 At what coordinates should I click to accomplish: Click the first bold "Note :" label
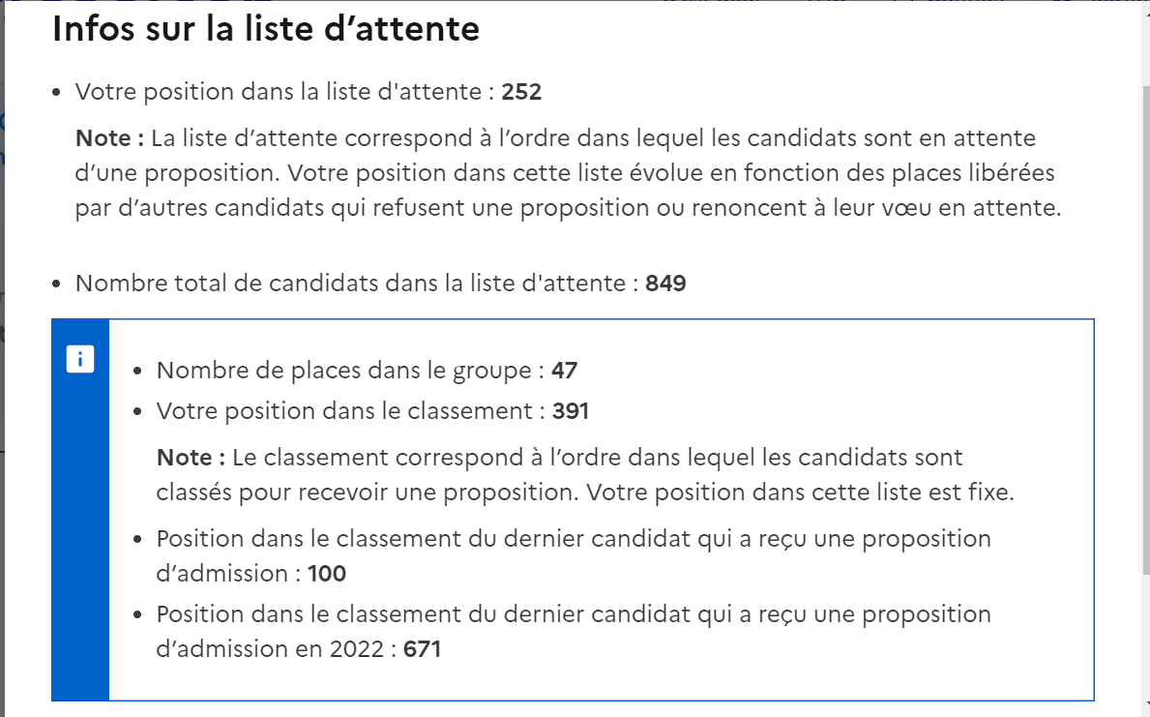coord(109,138)
